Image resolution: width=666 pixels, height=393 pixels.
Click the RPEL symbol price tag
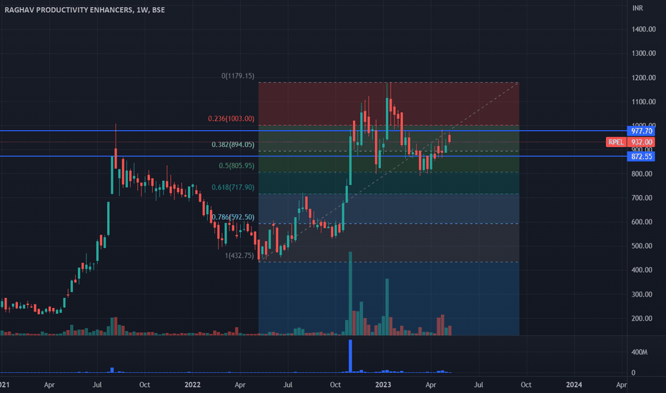[x=615, y=142]
